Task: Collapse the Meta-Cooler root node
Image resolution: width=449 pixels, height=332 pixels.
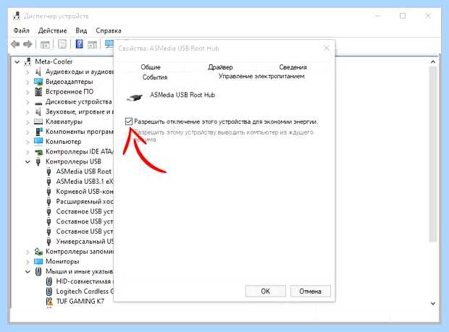Action: [x=17, y=61]
